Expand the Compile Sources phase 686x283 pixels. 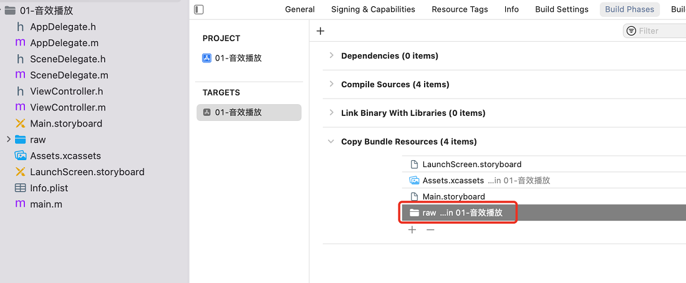331,84
